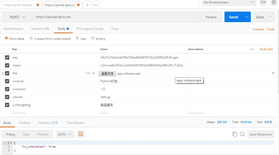Open manage environments gear icon
The image size is (279, 155).
coord(274,2)
